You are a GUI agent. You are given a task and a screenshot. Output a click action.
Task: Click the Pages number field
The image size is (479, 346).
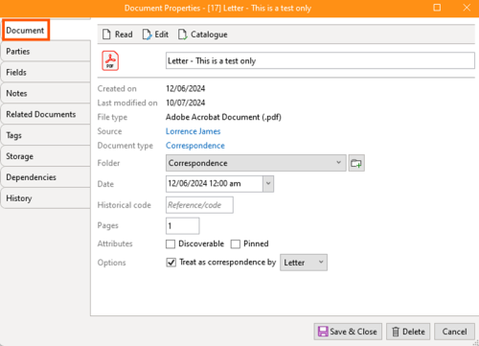point(183,226)
